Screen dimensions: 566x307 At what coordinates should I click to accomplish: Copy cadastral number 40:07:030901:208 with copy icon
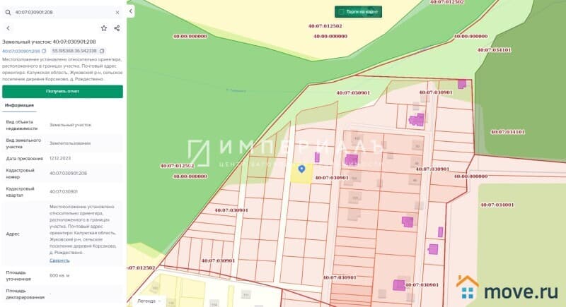[44, 51]
